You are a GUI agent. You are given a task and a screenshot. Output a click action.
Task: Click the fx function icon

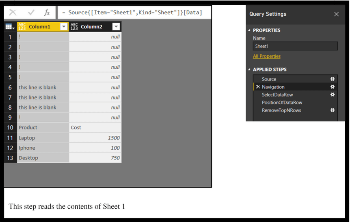[47, 13]
